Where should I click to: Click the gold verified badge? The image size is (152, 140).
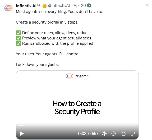[44, 6]
